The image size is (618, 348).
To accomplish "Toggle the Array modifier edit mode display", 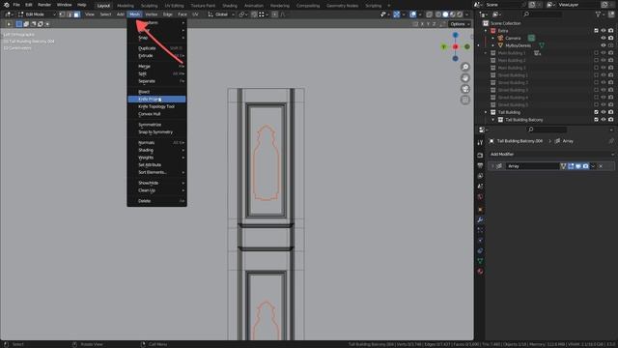I will (571, 166).
